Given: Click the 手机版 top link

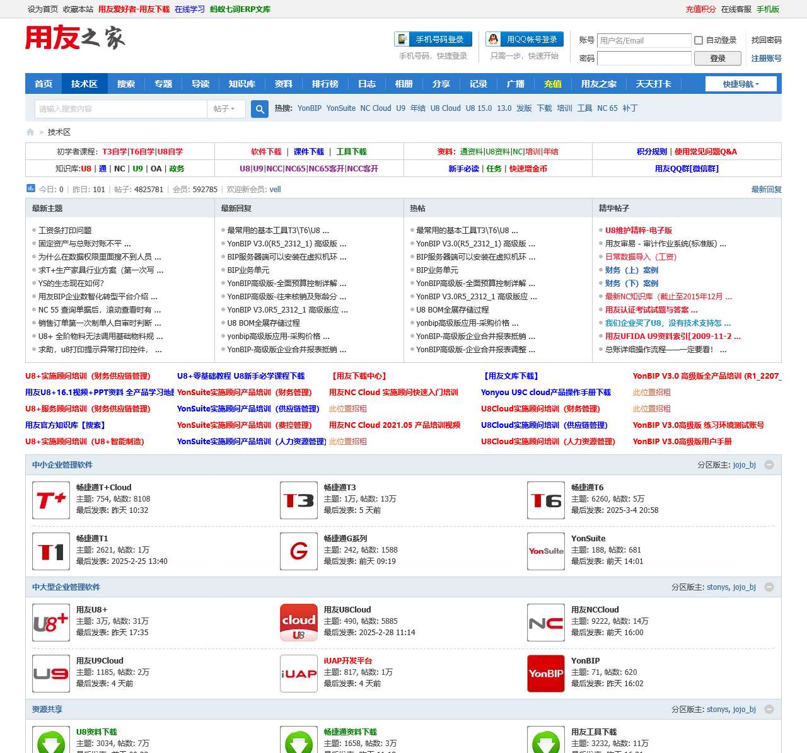Looking at the screenshot, I should tap(768, 9).
